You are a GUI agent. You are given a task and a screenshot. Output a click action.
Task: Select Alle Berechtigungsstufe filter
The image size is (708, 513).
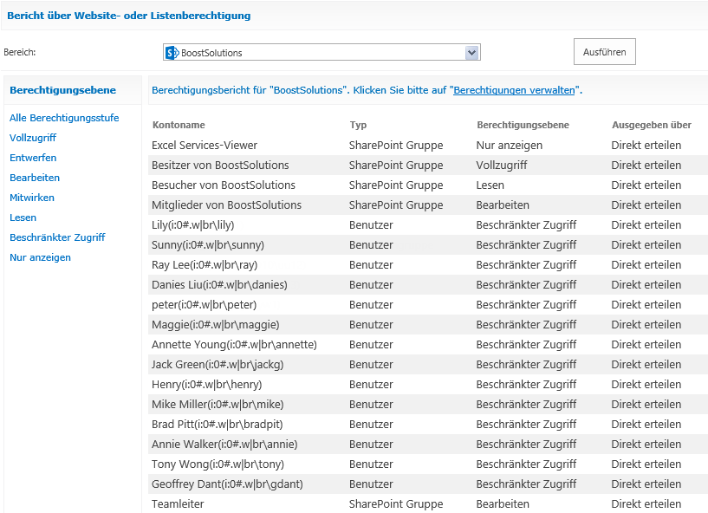tap(64, 118)
